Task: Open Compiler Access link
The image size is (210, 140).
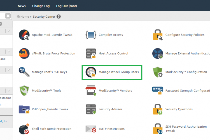Action: pyautogui.click(x=111, y=35)
